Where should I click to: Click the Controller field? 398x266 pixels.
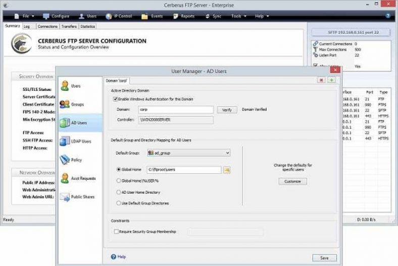click(x=176, y=120)
